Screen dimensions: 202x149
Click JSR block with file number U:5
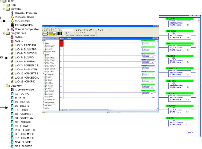(179, 48)
